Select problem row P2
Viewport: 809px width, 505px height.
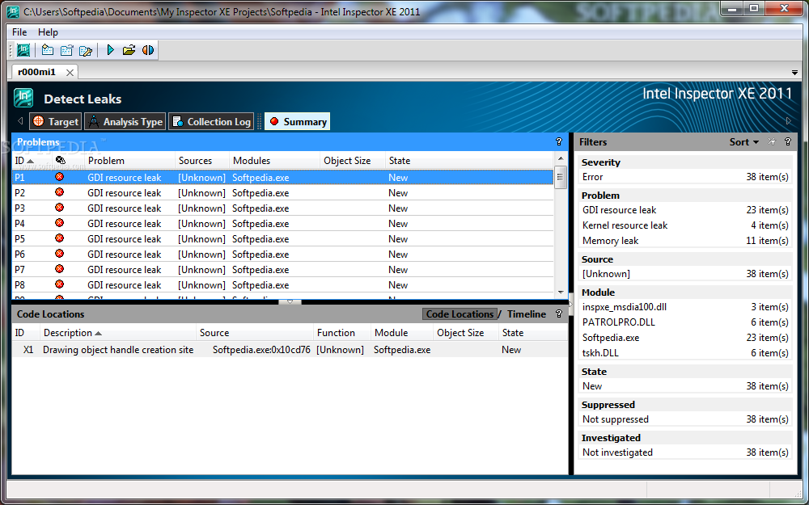(282, 193)
